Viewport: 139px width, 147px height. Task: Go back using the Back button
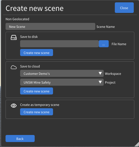click(x=20, y=138)
